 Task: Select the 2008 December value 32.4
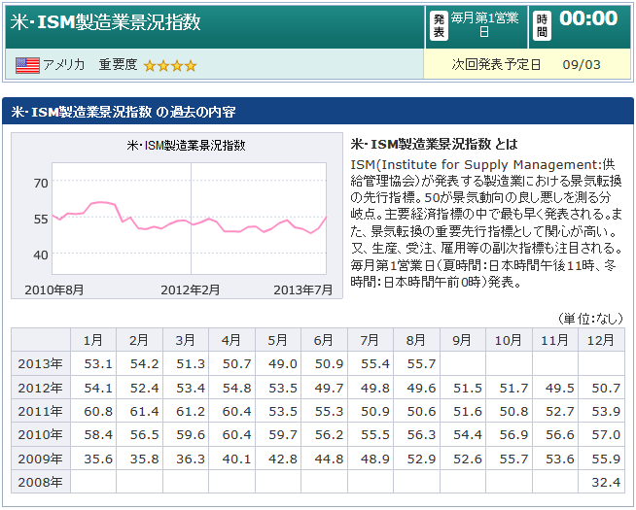[606, 483]
